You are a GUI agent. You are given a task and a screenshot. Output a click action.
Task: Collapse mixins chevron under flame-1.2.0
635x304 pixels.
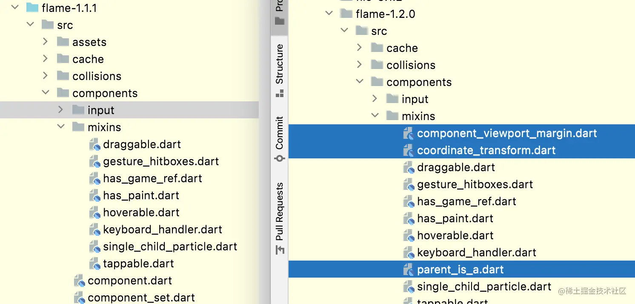[x=375, y=116]
